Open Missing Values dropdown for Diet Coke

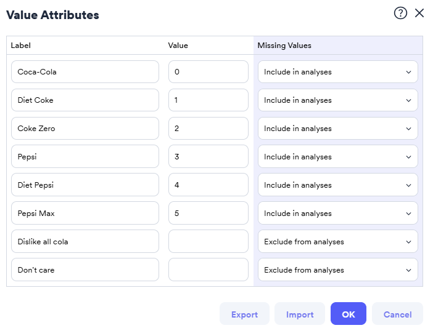pyautogui.click(x=337, y=100)
